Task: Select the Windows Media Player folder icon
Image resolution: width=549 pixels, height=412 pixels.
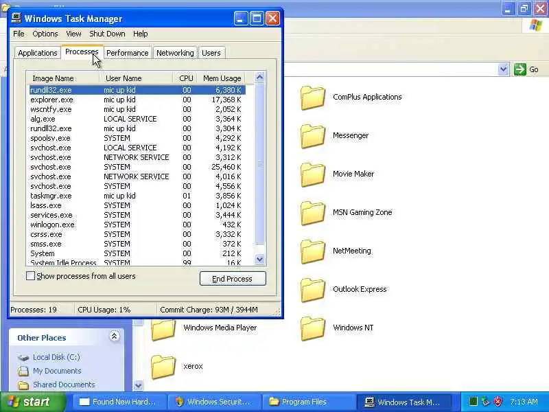Action: click(x=163, y=330)
